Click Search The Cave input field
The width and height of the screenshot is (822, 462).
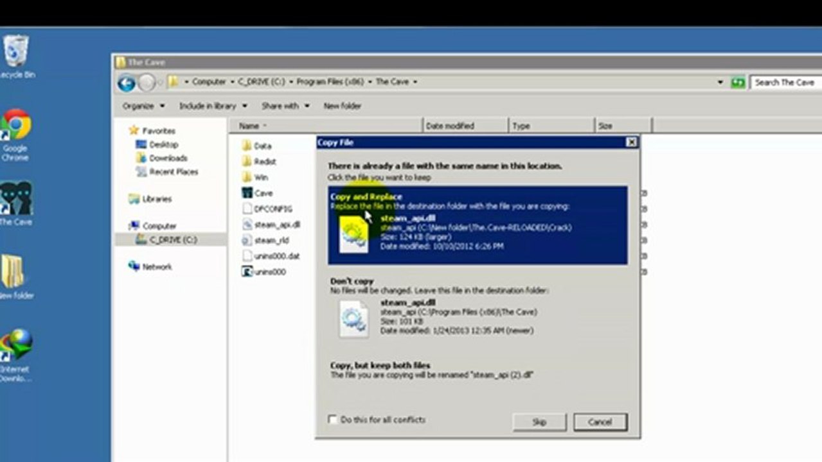[786, 82]
